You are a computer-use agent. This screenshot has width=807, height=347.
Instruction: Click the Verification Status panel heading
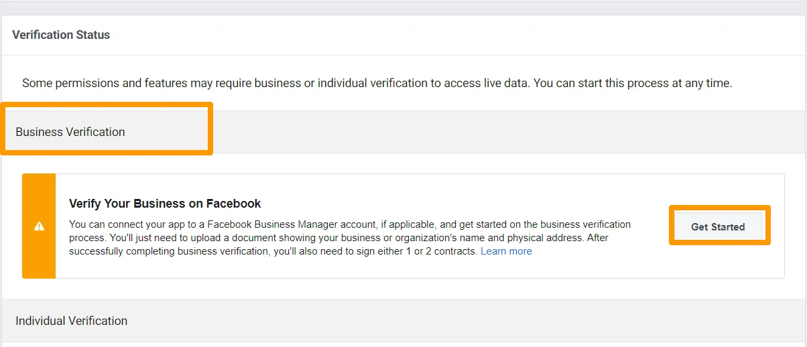[x=61, y=35]
